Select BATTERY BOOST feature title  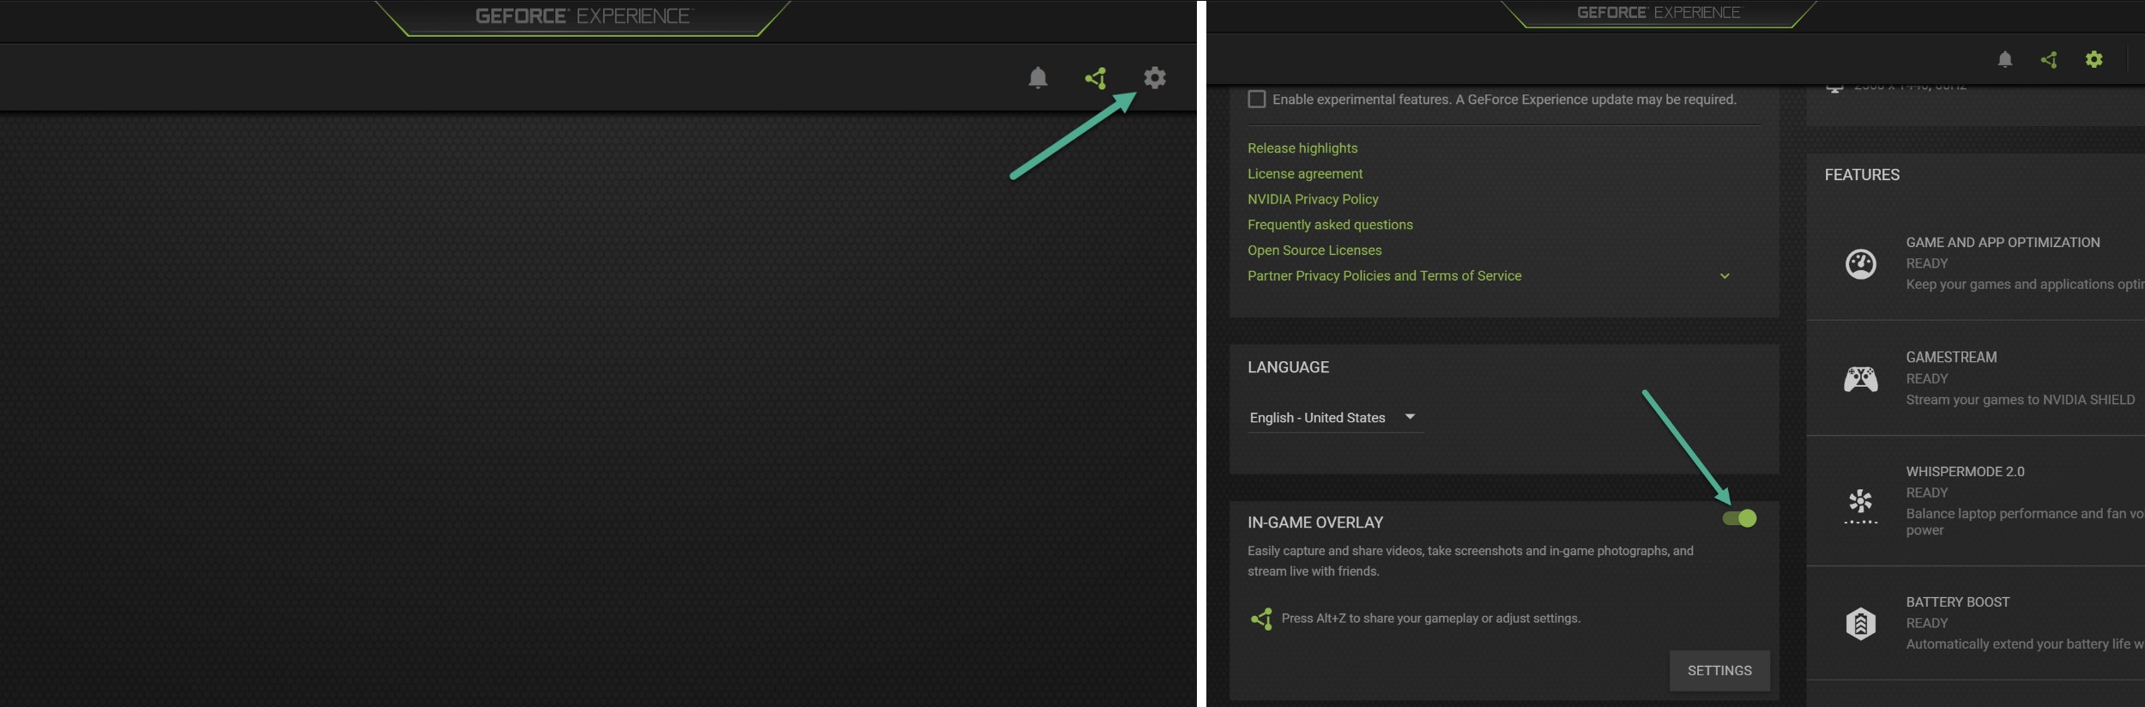(x=1957, y=602)
